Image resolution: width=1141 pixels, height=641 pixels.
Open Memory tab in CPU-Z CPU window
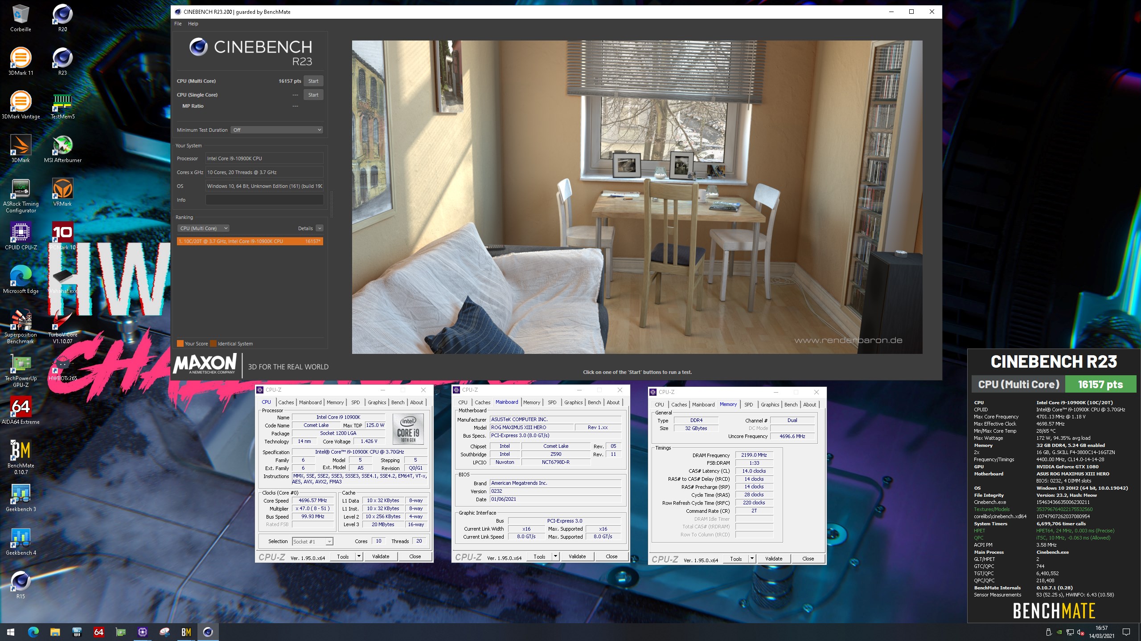click(x=335, y=402)
